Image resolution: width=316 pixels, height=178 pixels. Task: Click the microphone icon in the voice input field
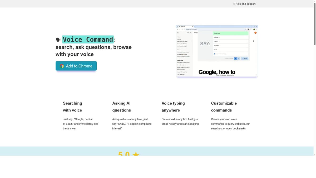214,54
